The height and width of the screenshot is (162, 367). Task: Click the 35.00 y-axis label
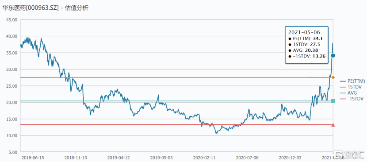(11, 53)
